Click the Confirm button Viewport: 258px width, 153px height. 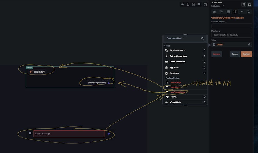246,54
